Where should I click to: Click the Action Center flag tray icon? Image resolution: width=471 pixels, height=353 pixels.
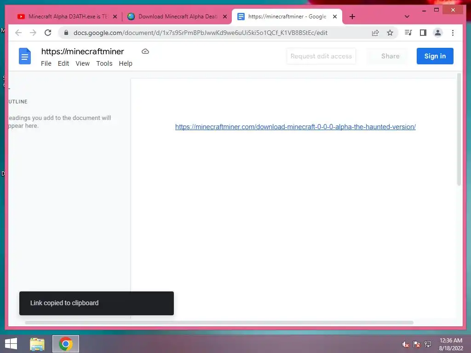tap(416, 344)
